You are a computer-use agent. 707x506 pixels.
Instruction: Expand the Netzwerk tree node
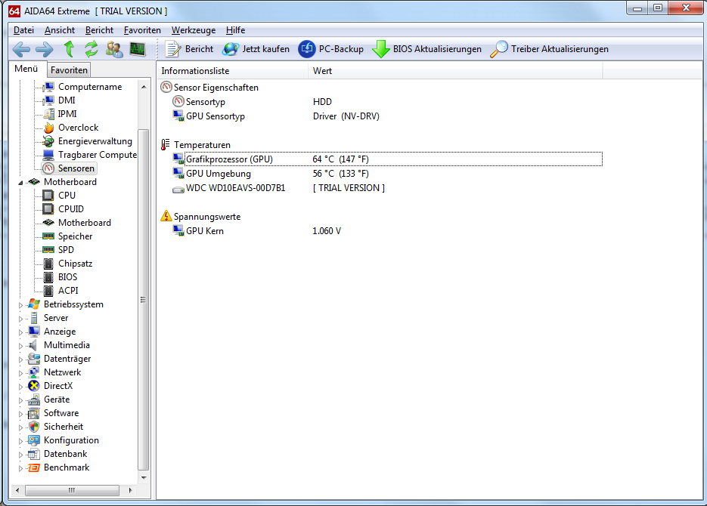point(20,373)
